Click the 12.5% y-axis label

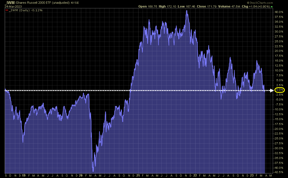[x=279, y=66]
